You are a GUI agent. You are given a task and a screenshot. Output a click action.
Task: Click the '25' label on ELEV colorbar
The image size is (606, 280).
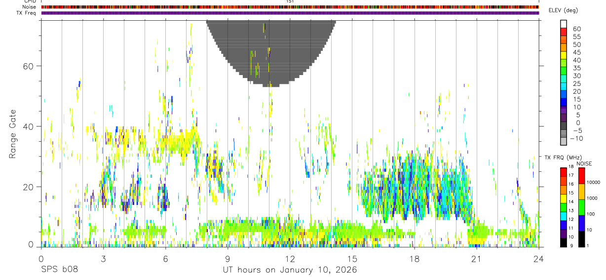576,84
